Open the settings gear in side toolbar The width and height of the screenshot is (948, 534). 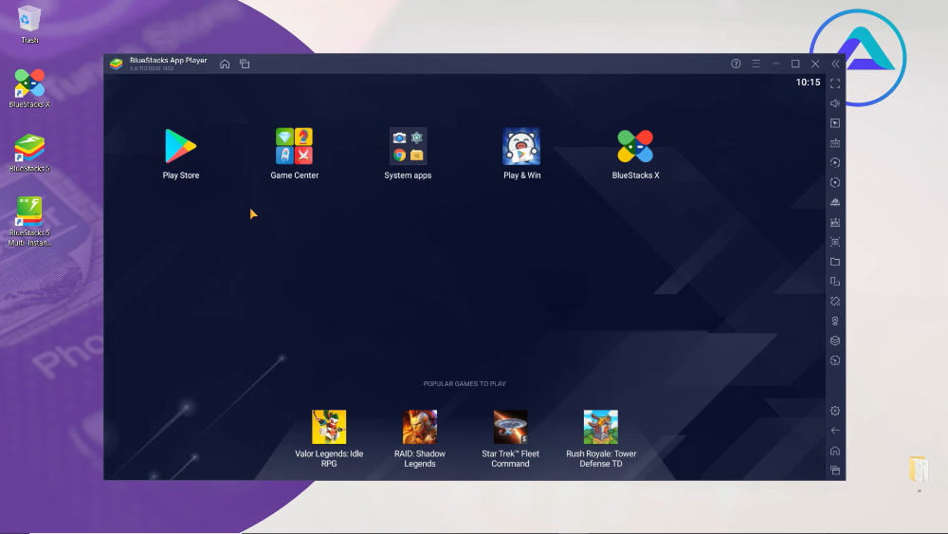point(835,411)
